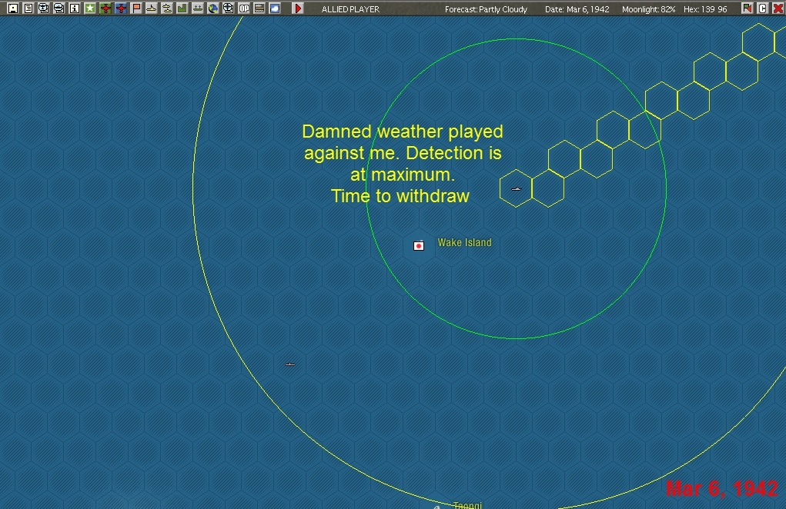Viewport: 786px width, 509px height.
Task: Toggle the orange flag base display
Action: (x=135, y=9)
